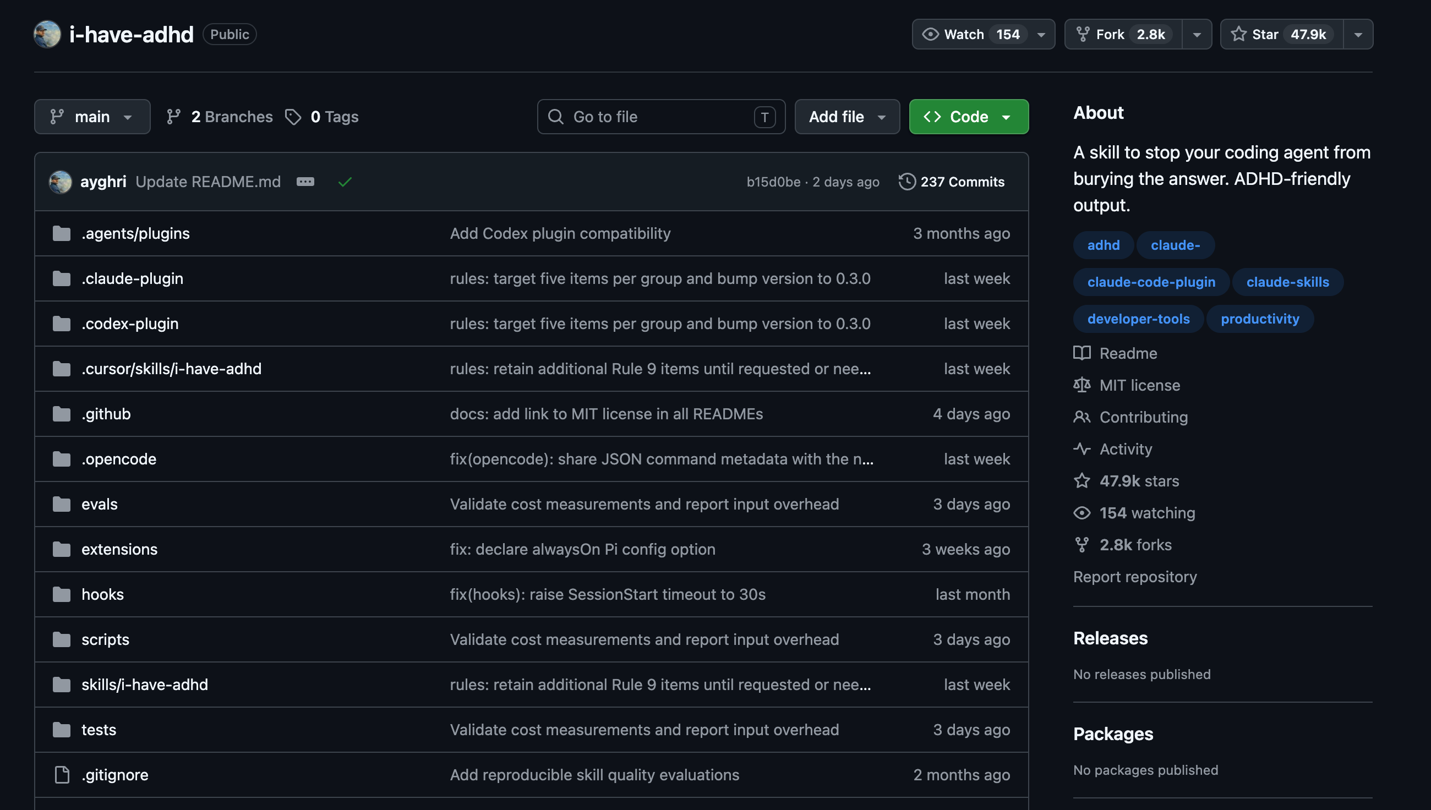Open the repository owner avatar
1431x810 pixels.
[x=47, y=34]
